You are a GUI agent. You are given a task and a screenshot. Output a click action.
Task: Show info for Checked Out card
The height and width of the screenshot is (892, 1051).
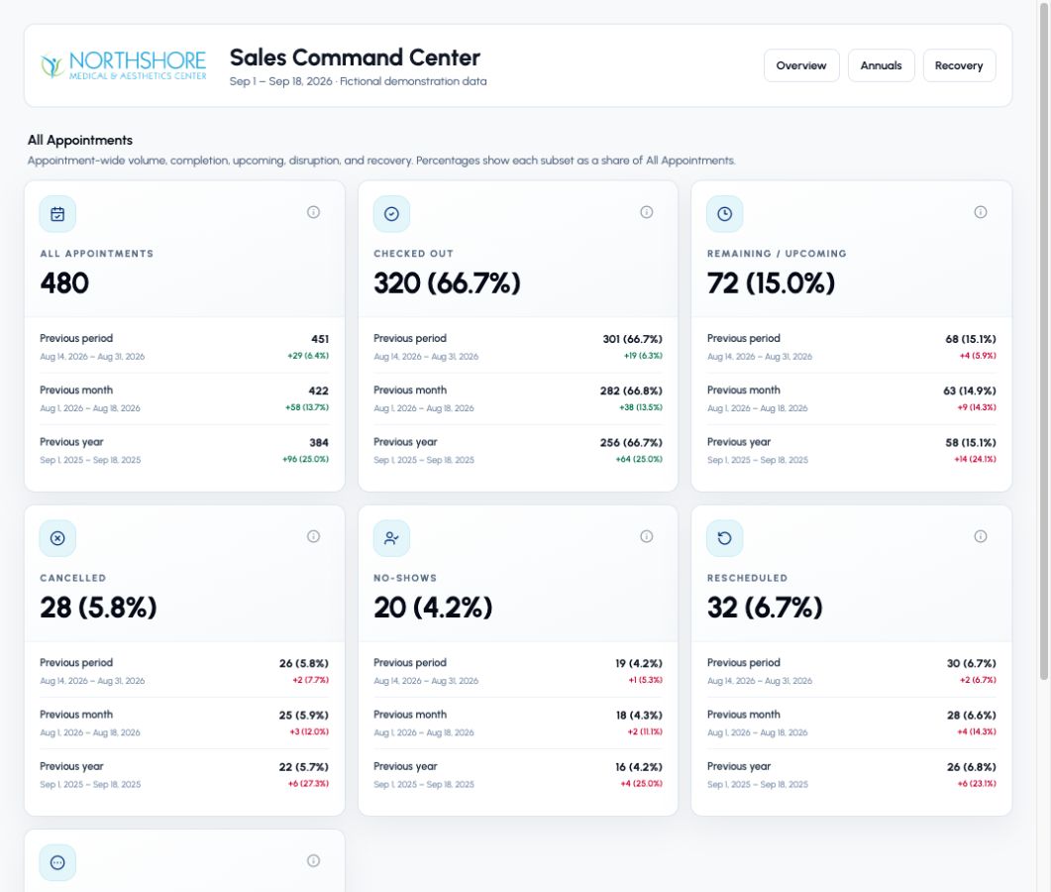coord(646,212)
